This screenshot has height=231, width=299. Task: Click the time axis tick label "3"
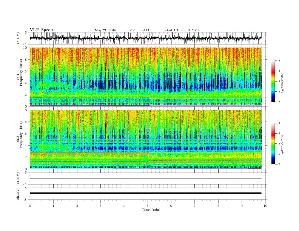pos(100,206)
